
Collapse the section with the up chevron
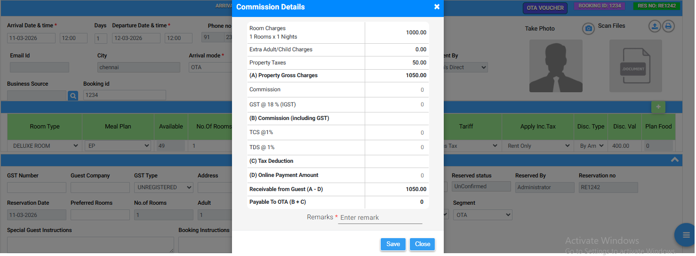click(674, 160)
